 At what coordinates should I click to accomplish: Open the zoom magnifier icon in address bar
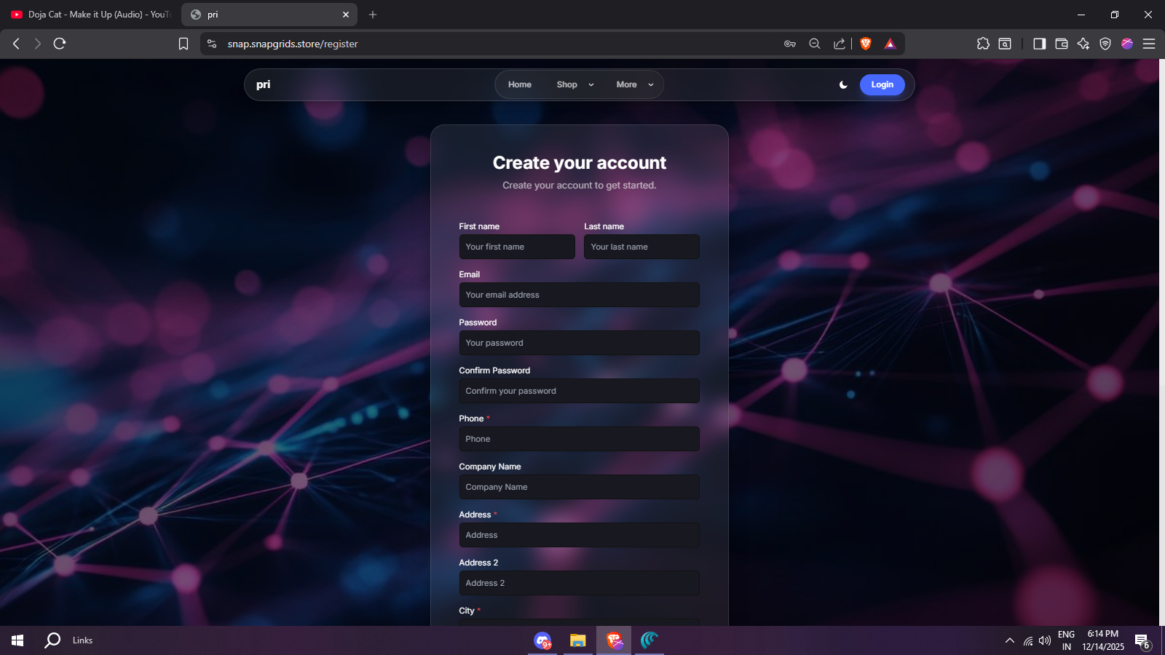point(815,44)
